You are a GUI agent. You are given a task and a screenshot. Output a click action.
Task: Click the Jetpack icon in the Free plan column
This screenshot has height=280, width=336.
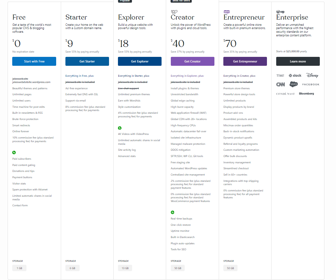[x=14, y=152]
